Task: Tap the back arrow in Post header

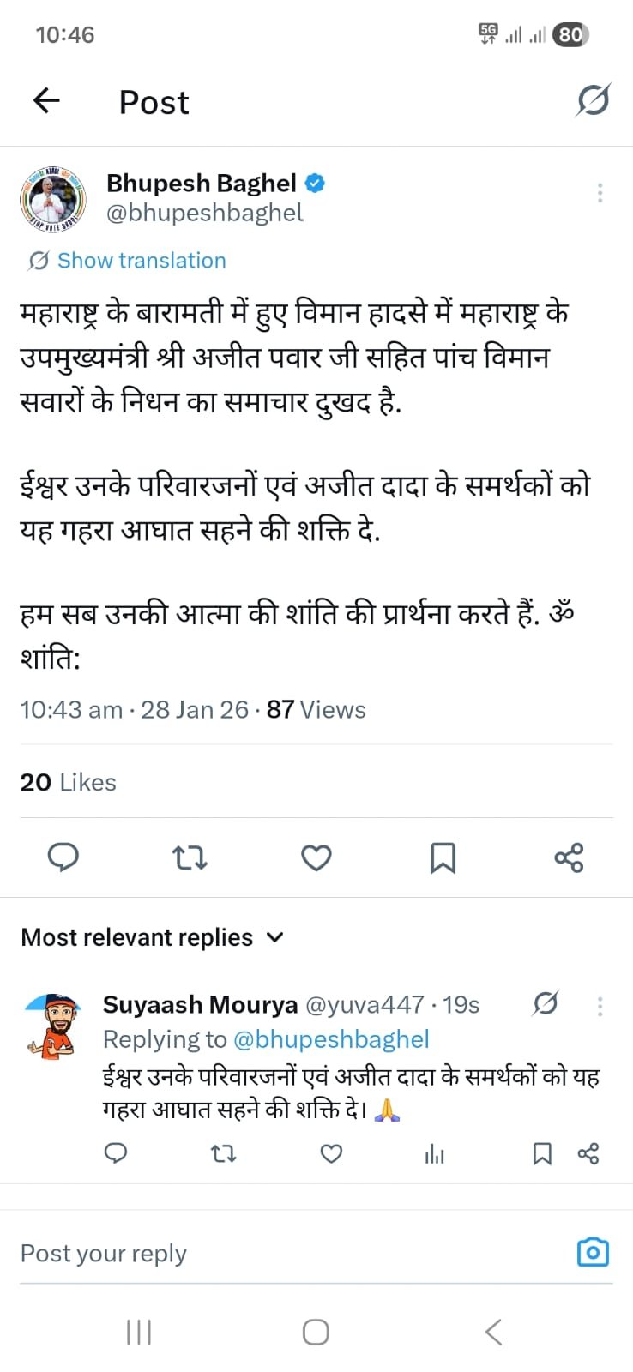Action: coord(46,101)
